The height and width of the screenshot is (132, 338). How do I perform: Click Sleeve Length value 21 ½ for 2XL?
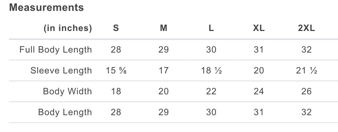[x=306, y=71]
